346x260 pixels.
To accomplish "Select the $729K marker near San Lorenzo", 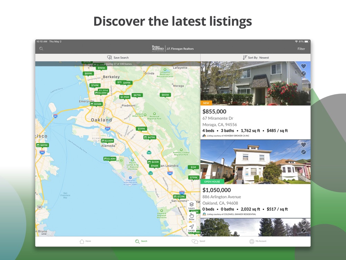I will pyautogui.click(x=179, y=197).
